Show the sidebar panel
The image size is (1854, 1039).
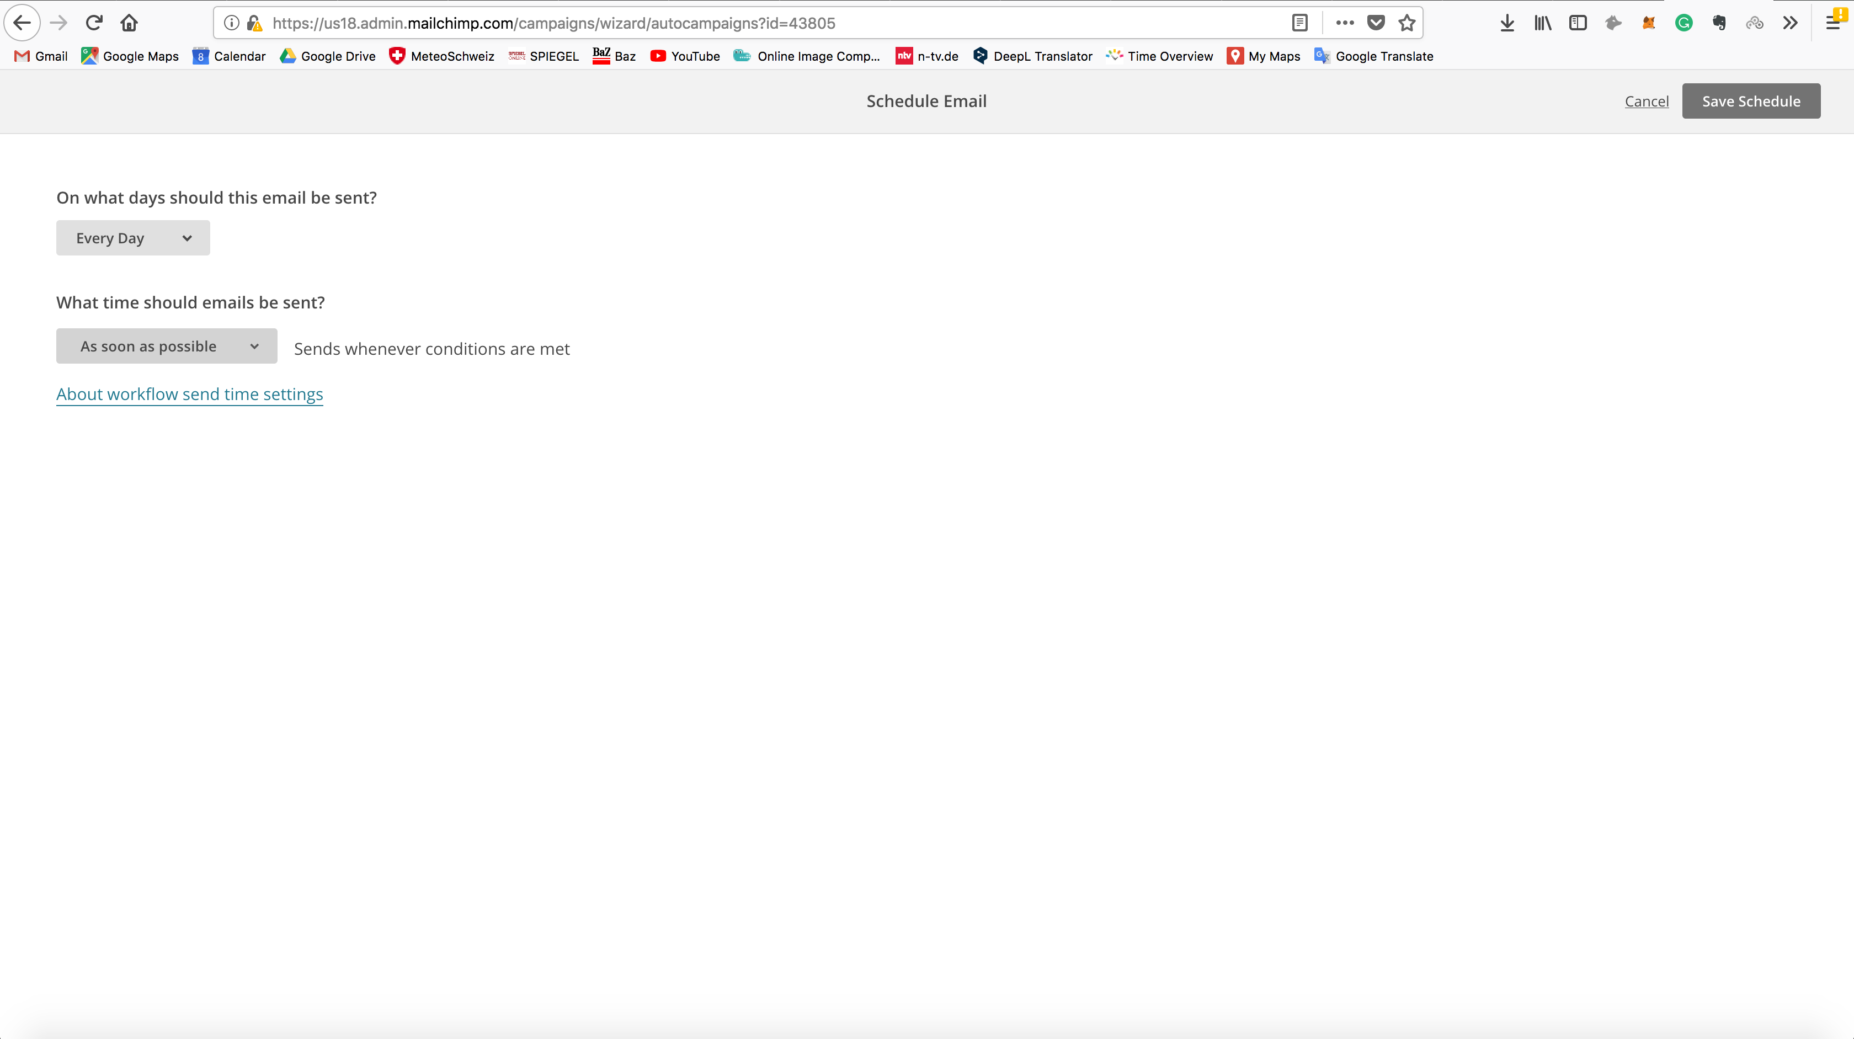coord(1578,23)
